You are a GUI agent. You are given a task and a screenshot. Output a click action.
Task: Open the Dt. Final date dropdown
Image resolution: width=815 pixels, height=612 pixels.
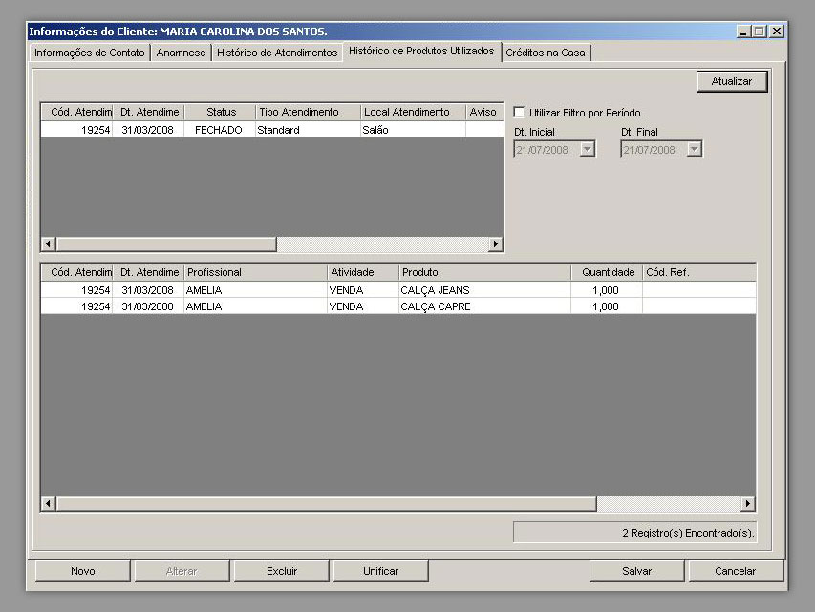click(x=695, y=150)
